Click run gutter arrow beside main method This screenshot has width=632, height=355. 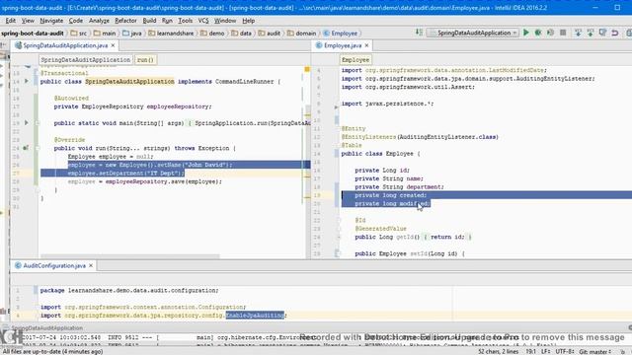click(x=27, y=122)
